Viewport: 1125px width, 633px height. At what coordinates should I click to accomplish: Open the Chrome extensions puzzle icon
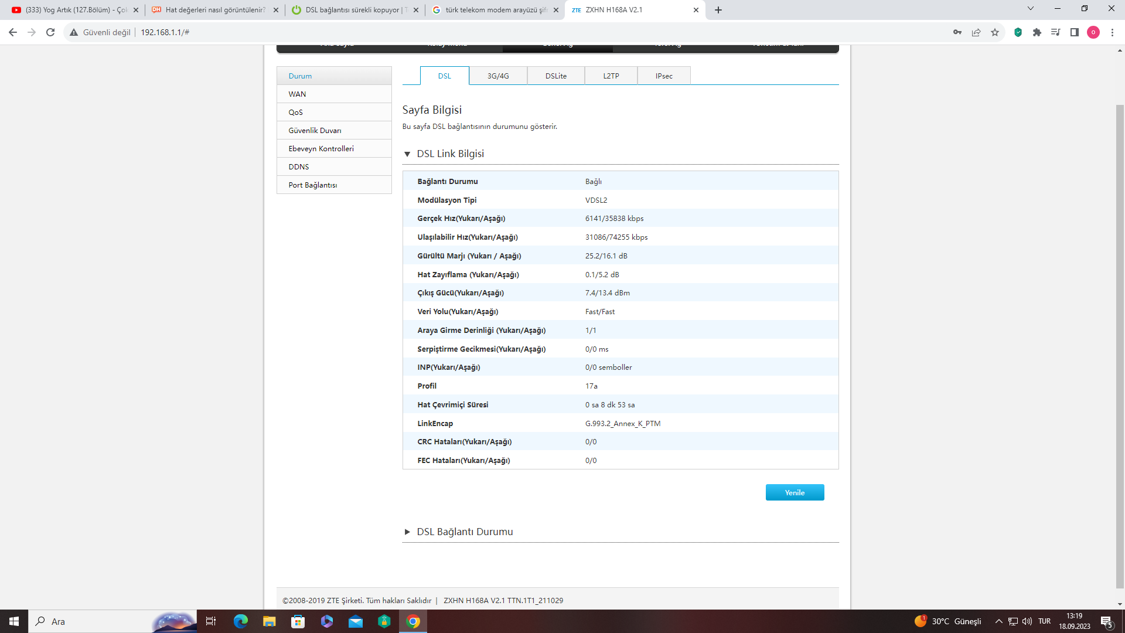1037,32
